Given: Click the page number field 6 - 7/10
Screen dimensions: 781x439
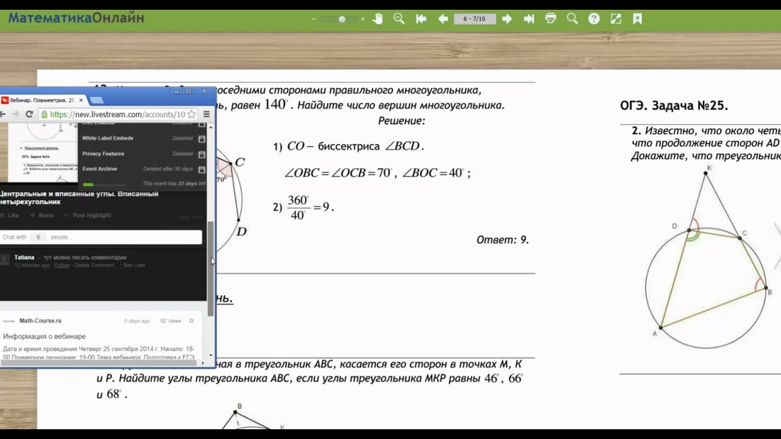Looking at the screenshot, I should 474,19.
